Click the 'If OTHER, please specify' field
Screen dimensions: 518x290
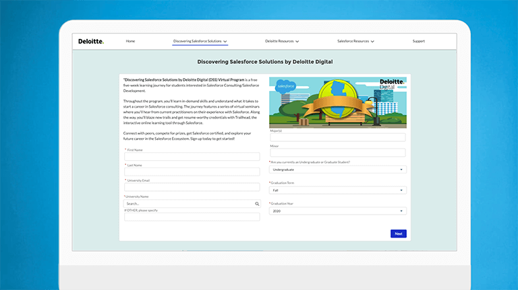[x=192, y=217]
